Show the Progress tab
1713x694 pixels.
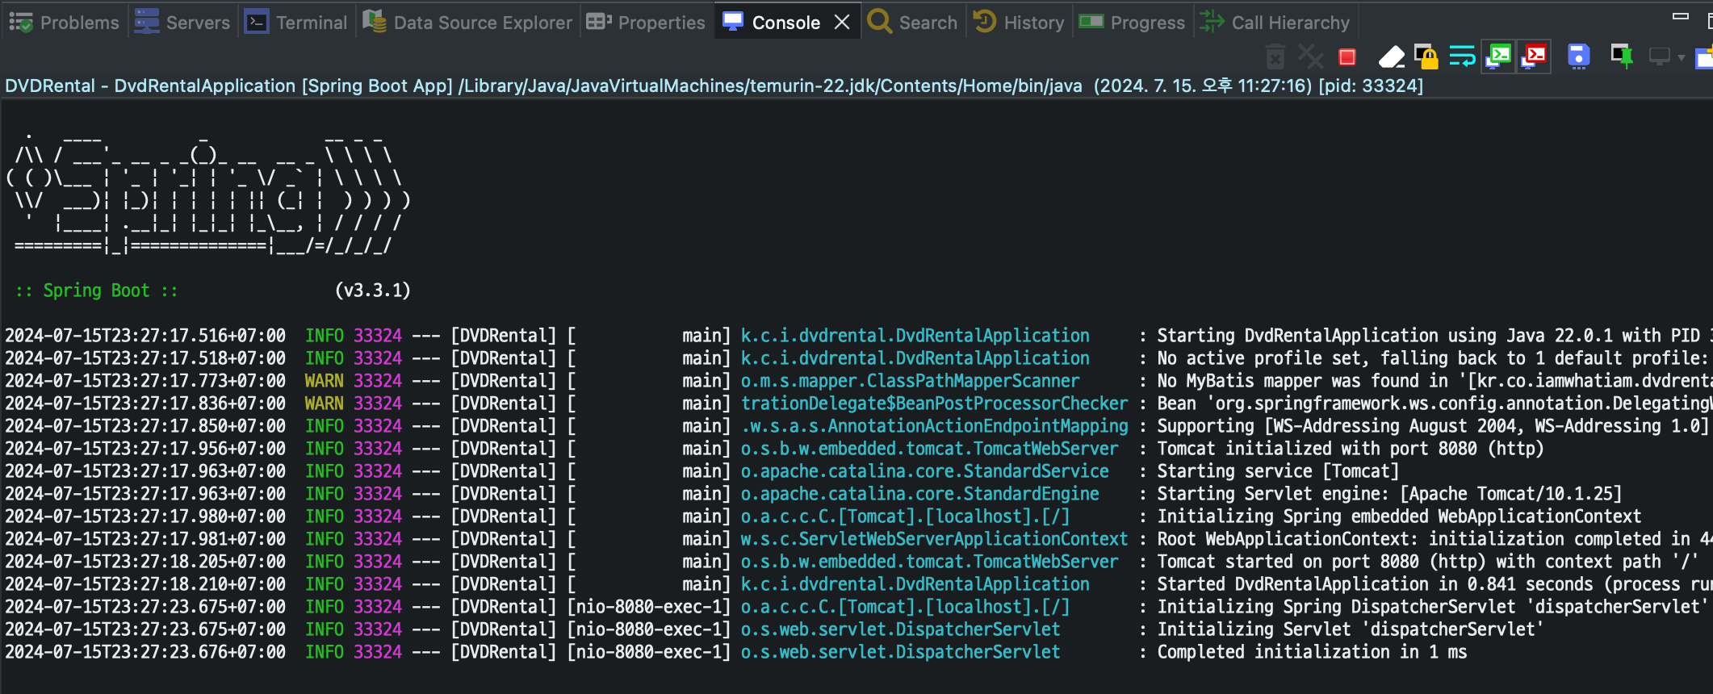[1132, 23]
